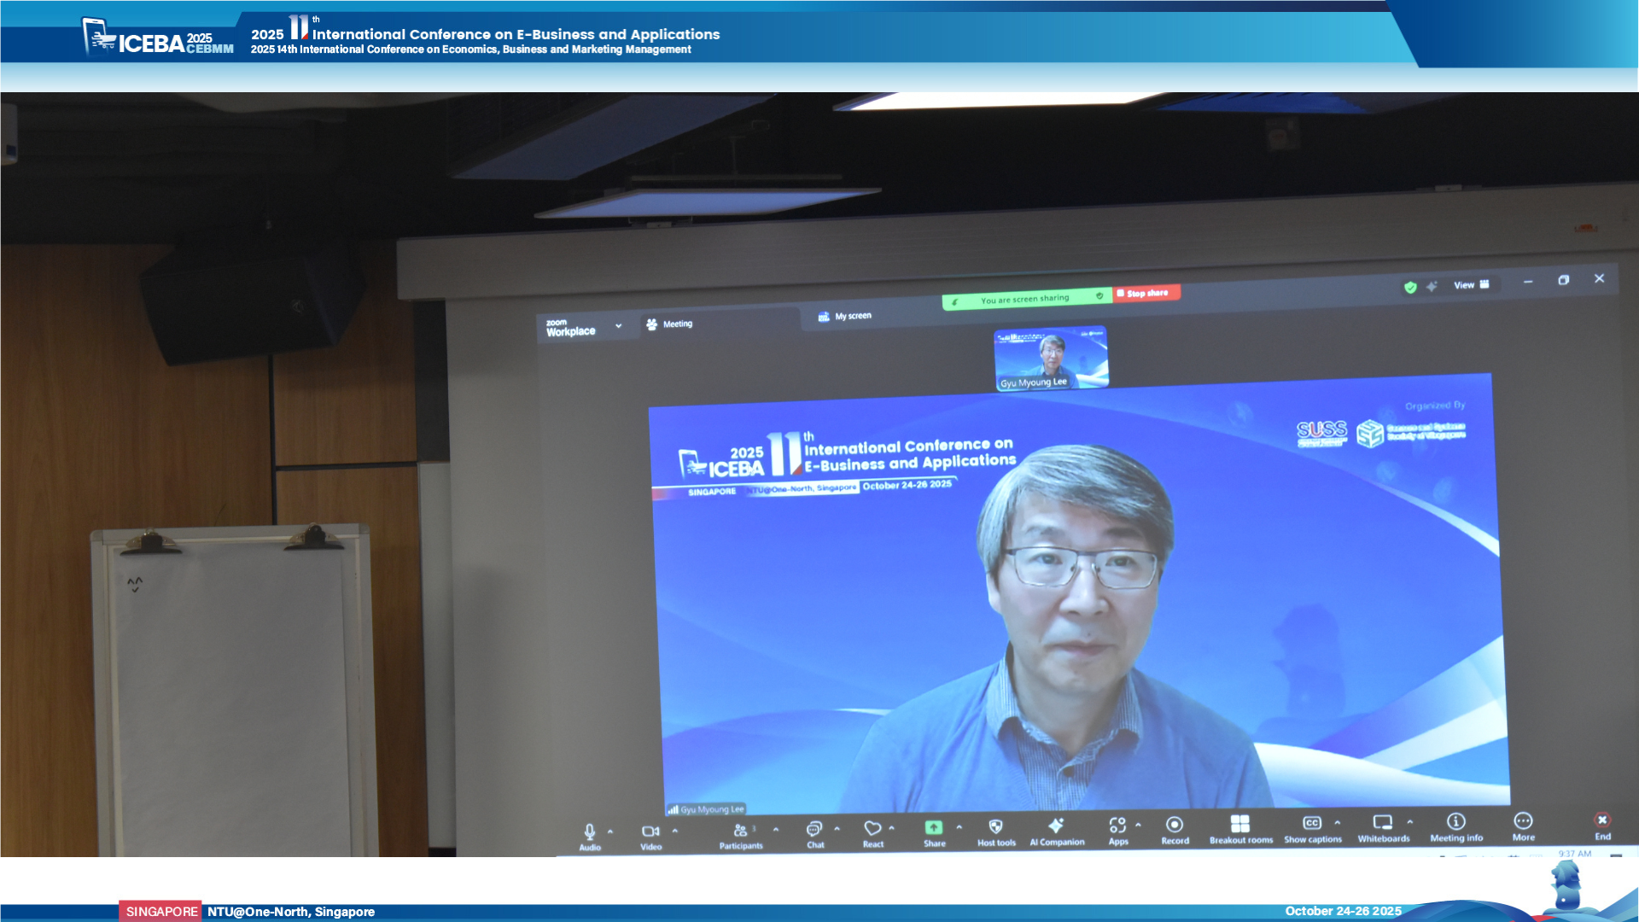
Task: Open the Zoom Workplace dropdown chevron
Action: tap(618, 326)
